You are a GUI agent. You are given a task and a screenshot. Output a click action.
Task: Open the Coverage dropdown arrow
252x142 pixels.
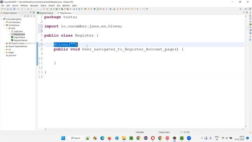(x=65, y=9)
